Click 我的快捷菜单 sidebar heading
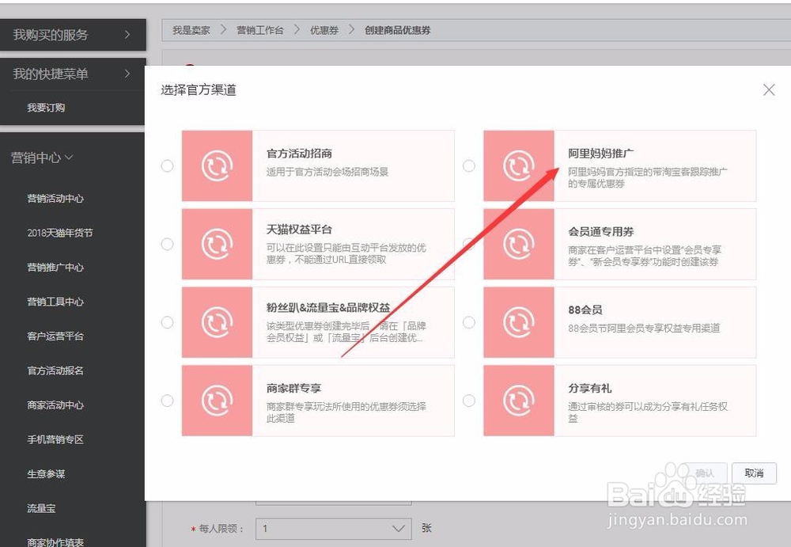The image size is (791, 547). tap(51, 74)
